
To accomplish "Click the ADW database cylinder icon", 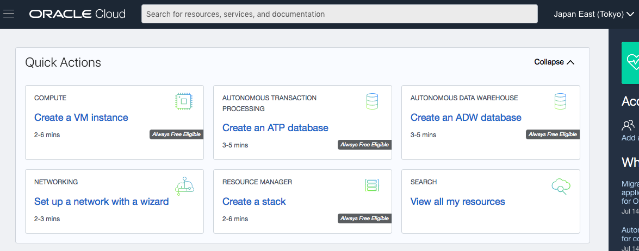I will (560, 101).
